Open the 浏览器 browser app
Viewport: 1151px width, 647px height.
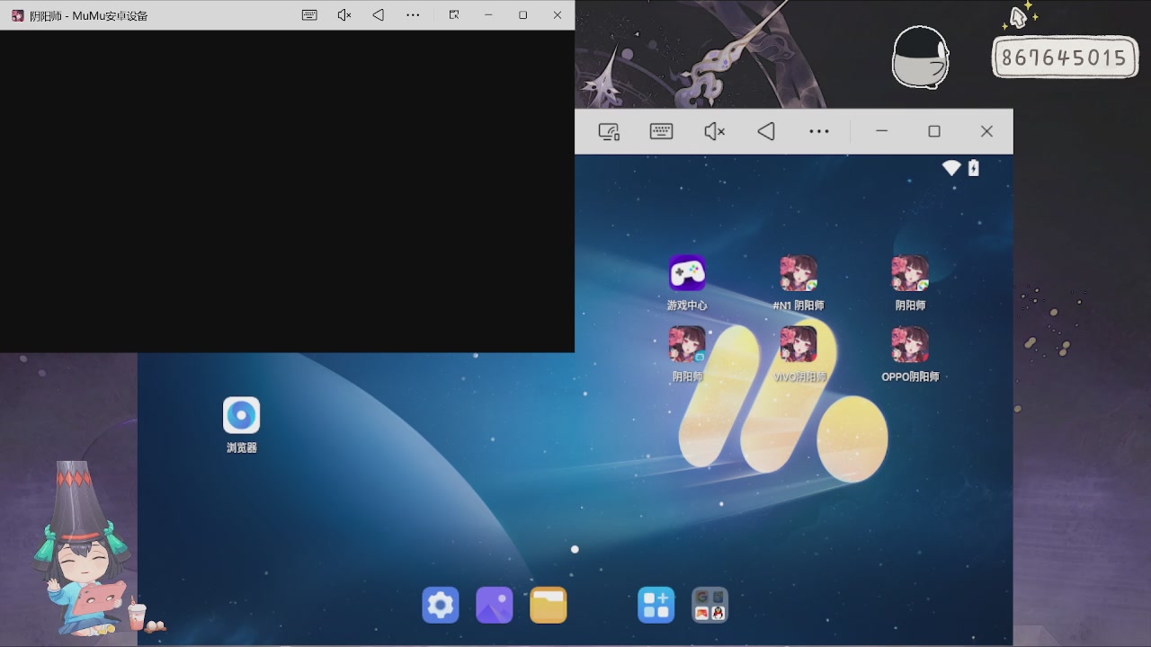[x=241, y=415]
